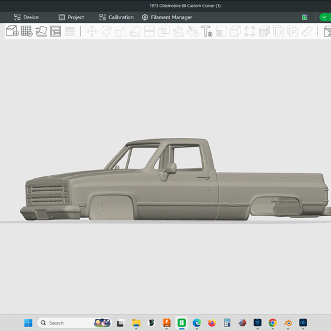Open the Calibration tab
Image resolution: width=331 pixels, height=331 pixels.
click(116, 17)
